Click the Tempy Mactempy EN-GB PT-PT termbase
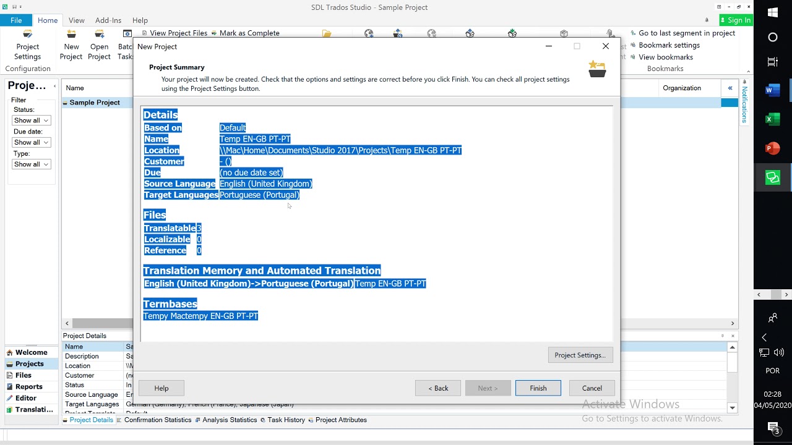 (200, 316)
